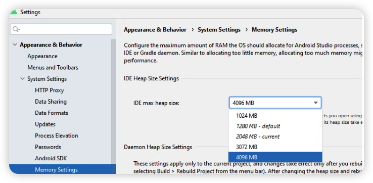
Task: Open the IDE max heap size dropdown arrow
Action: [316, 103]
